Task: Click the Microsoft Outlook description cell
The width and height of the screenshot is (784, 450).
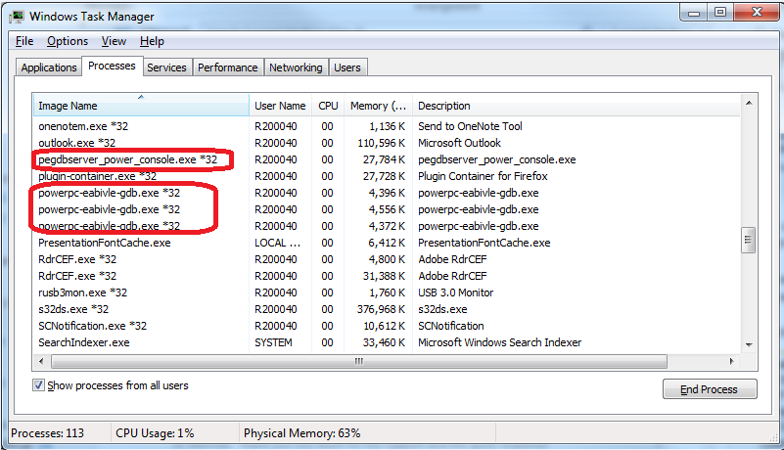Action: [459, 143]
